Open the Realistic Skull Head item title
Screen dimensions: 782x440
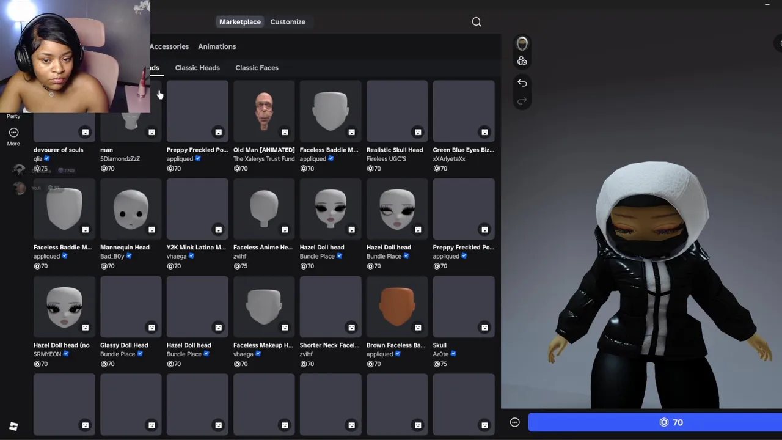(395, 150)
